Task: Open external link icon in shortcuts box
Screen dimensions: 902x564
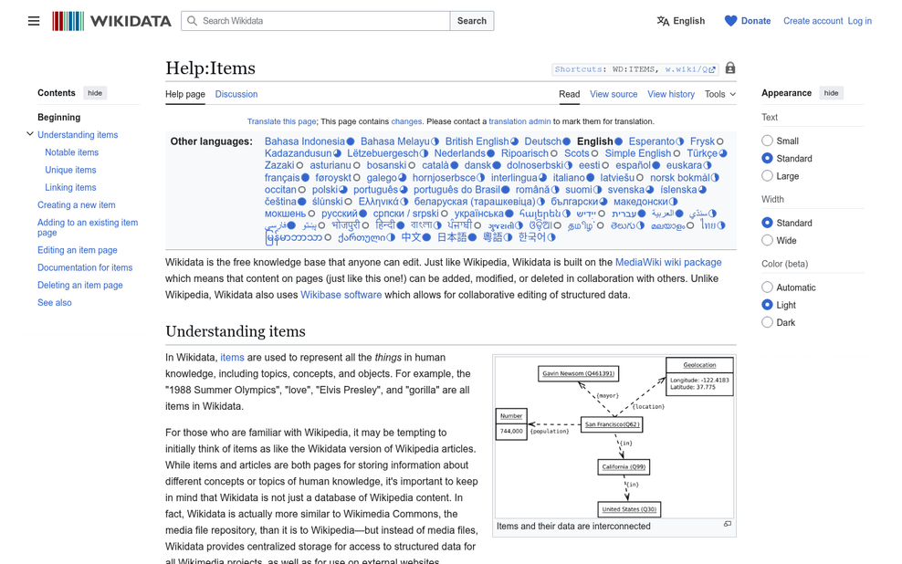Action: tap(712, 69)
